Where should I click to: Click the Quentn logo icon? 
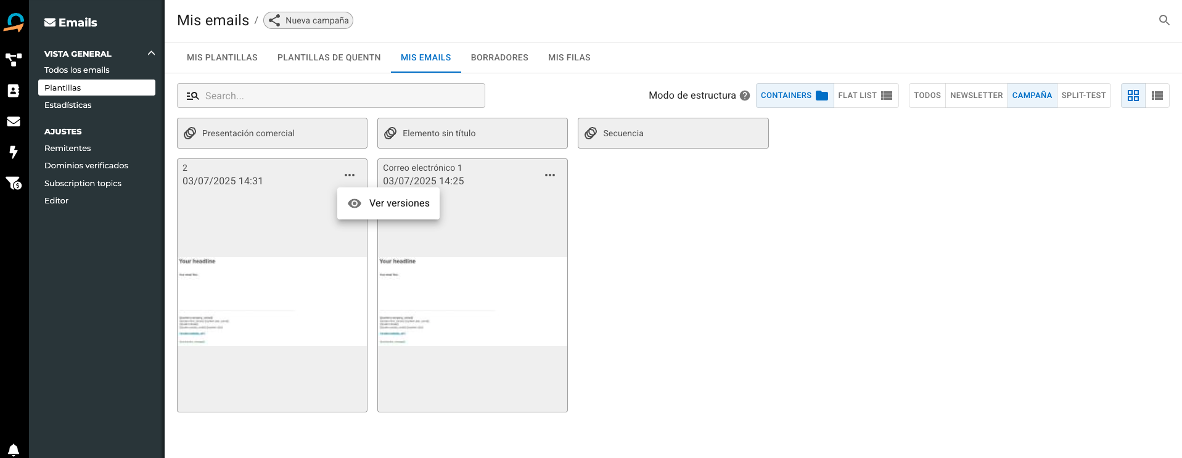tap(14, 23)
